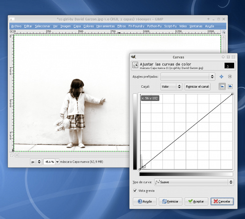Open the zoom percentage dropdown
Image resolution: width=245 pixels, height=219 pixels.
click(57, 162)
